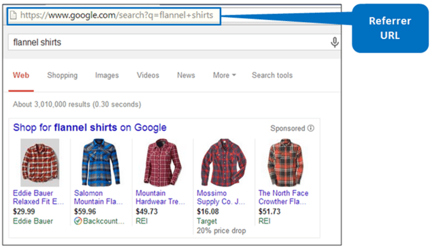Open The North Face Crowther product link

click(x=283, y=198)
